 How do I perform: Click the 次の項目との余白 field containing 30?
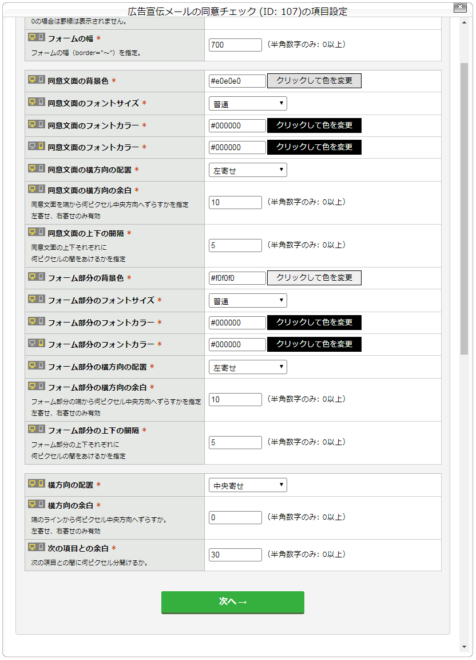[236, 555]
